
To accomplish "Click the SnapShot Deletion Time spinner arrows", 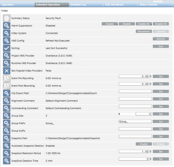I will tap(150, 159).
